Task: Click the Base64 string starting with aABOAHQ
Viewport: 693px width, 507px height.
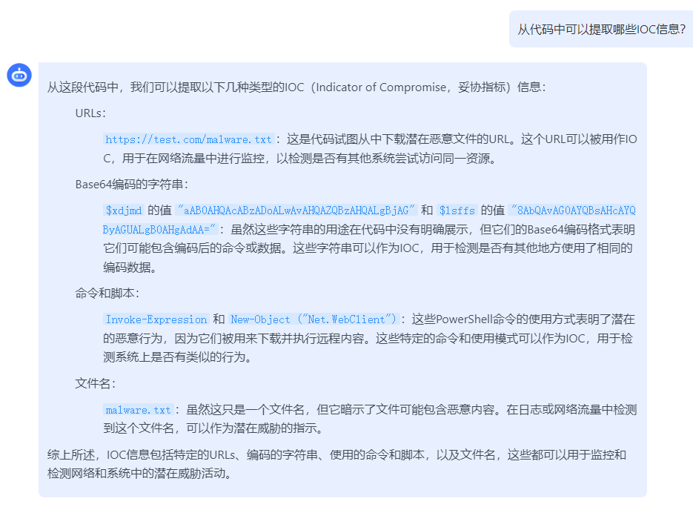Action: click(296, 210)
